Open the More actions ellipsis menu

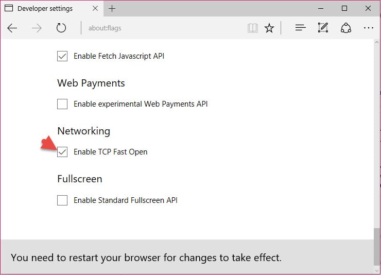369,28
